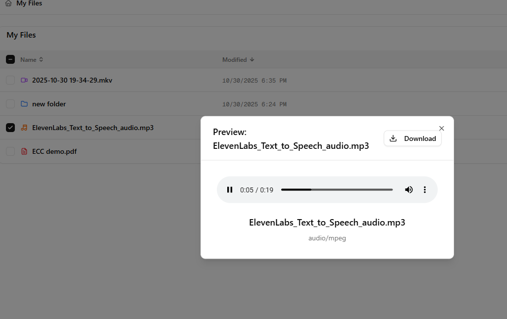Close the preview dialog
507x319 pixels.
click(441, 129)
